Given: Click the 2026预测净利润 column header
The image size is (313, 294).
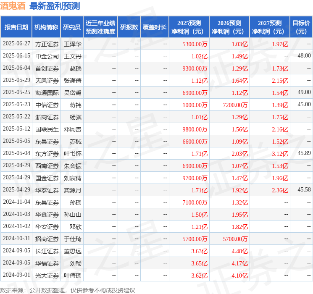Looking at the screenshot, I should [x=229, y=27].
